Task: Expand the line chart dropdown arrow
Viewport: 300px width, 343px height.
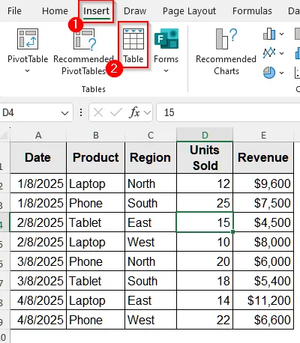Action: click(281, 53)
